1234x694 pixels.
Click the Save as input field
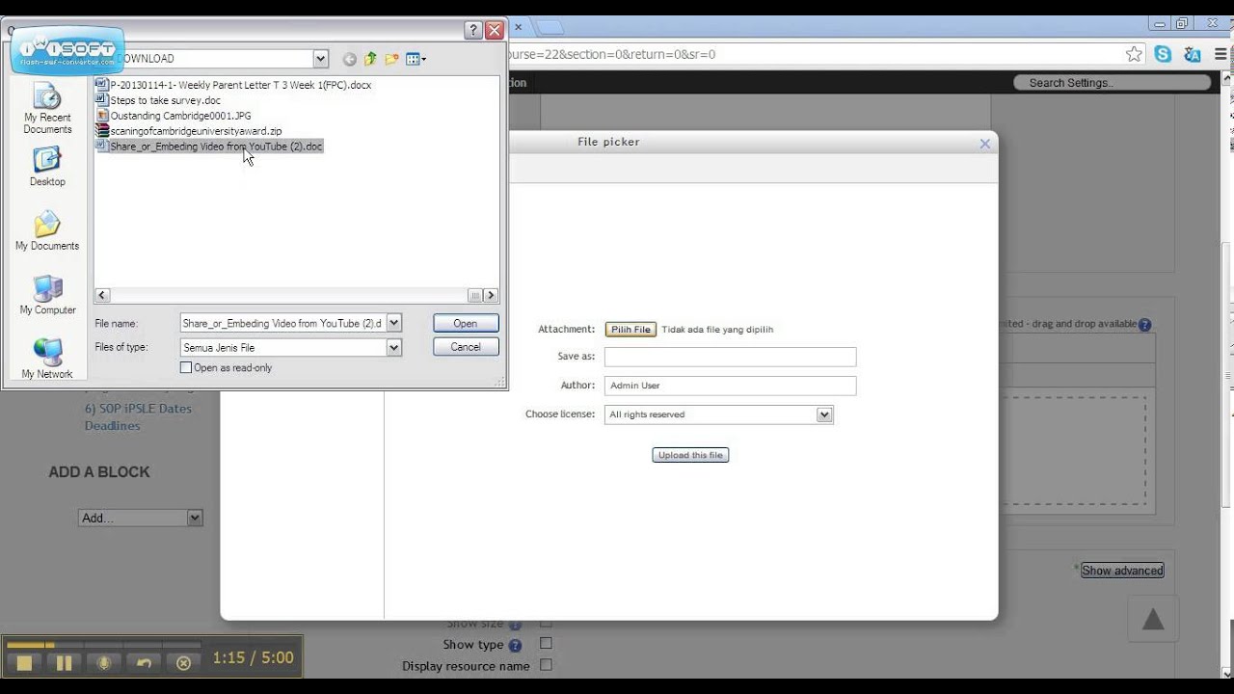pyautogui.click(x=730, y=357)
